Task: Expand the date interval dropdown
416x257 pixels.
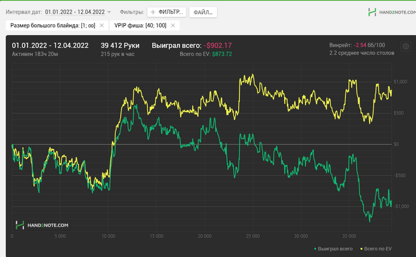Action: [78, 12]
